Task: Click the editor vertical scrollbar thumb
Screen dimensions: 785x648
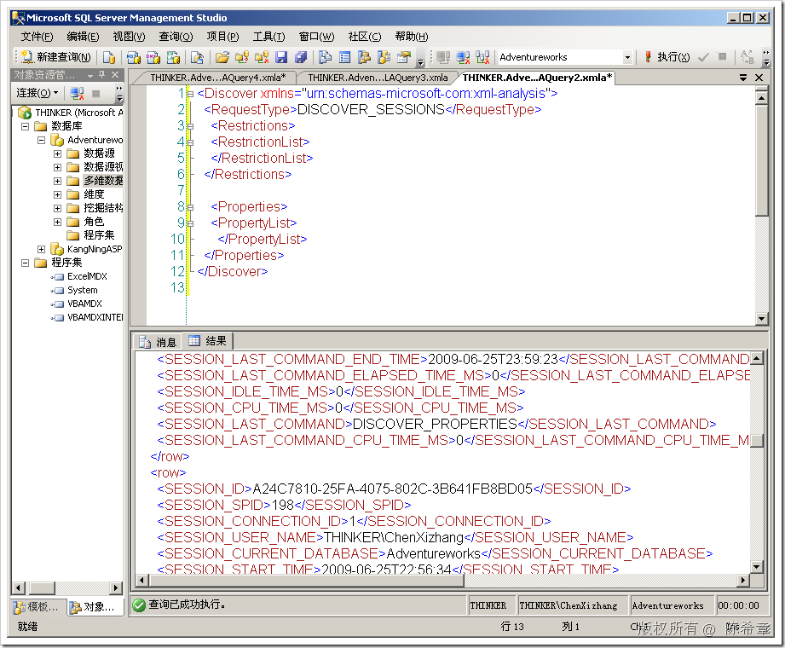Action: 761,159
